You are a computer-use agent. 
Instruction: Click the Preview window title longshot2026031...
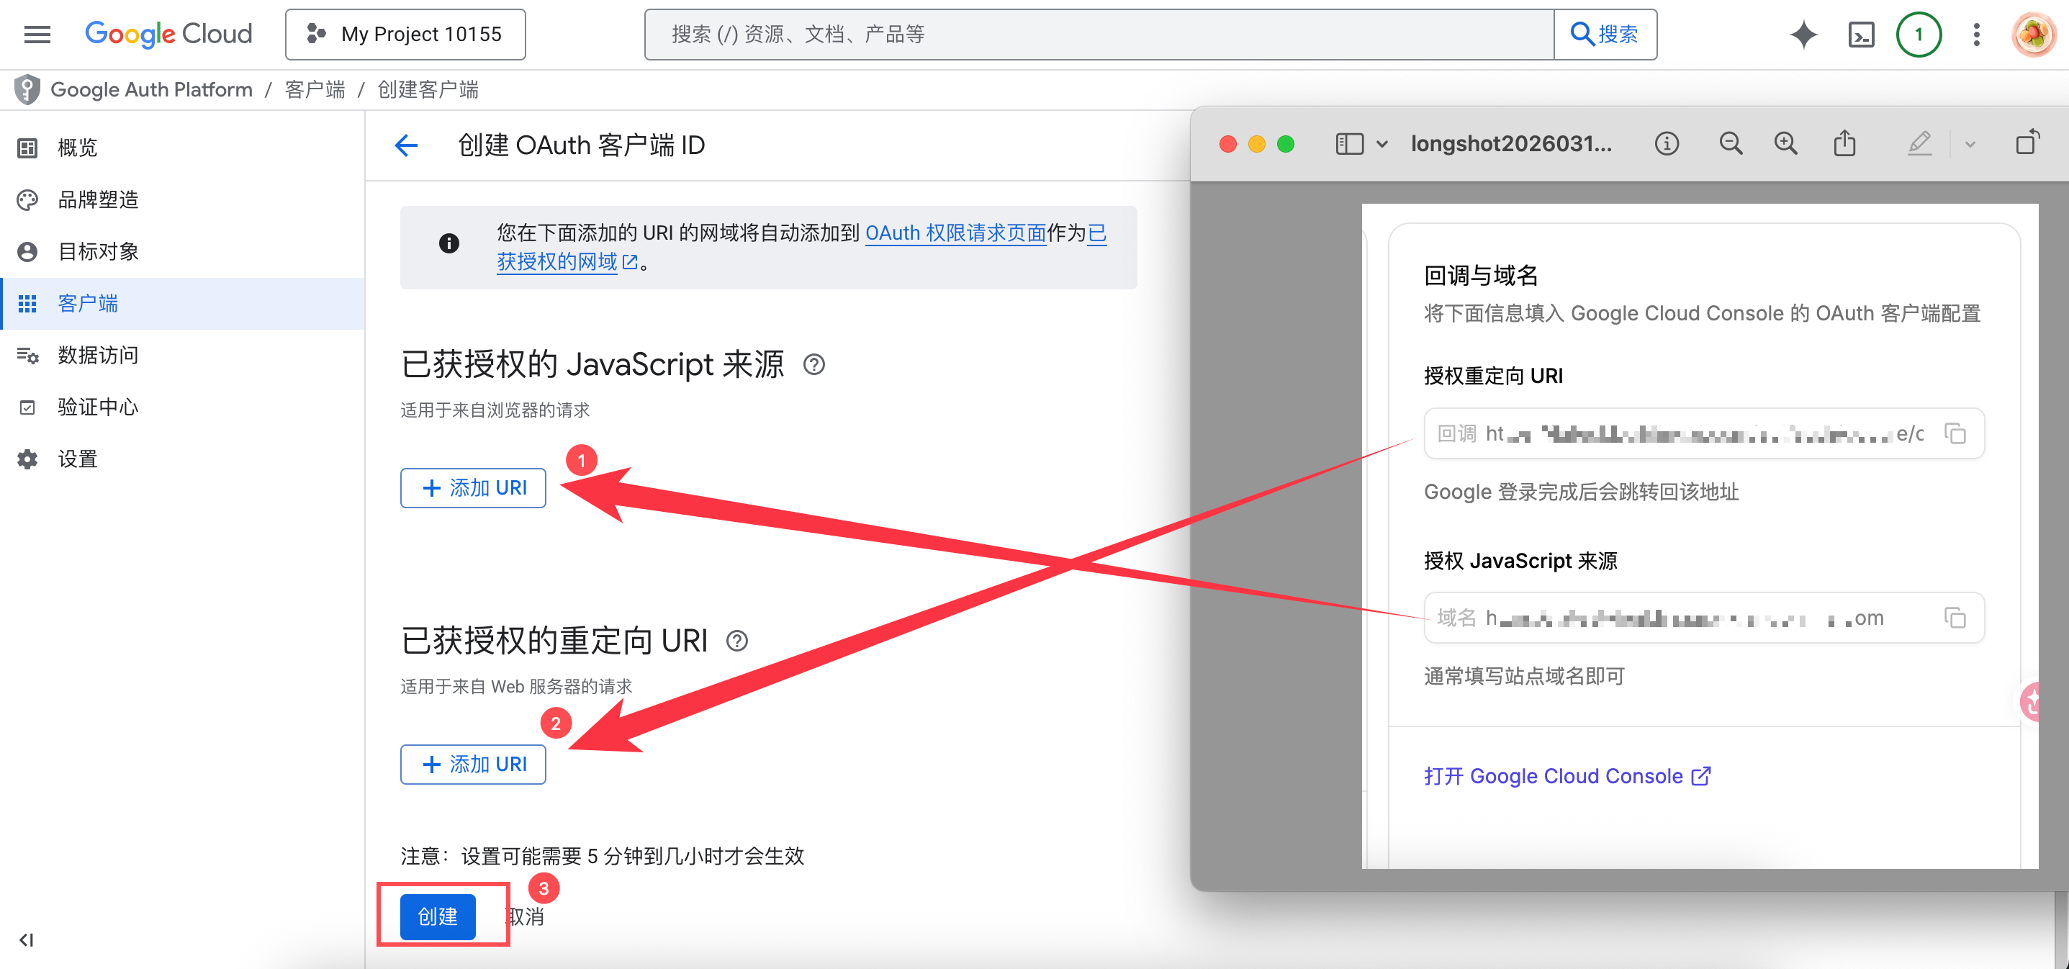[x=1511, y=144]
